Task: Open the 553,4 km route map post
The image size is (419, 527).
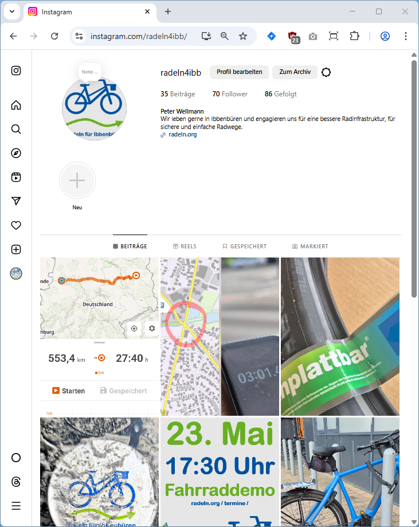Action: pos(100,337)
